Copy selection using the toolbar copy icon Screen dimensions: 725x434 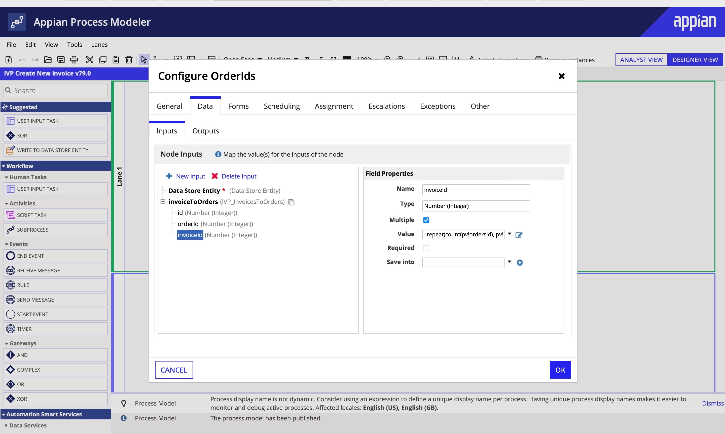pos(103,60)
